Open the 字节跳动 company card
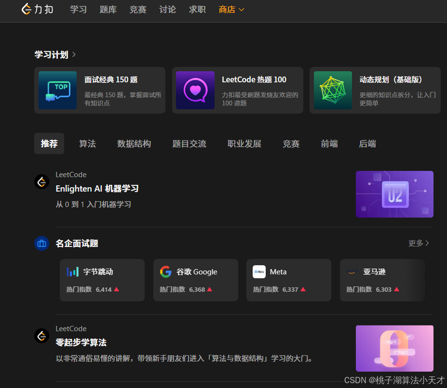 pos(102,280)
